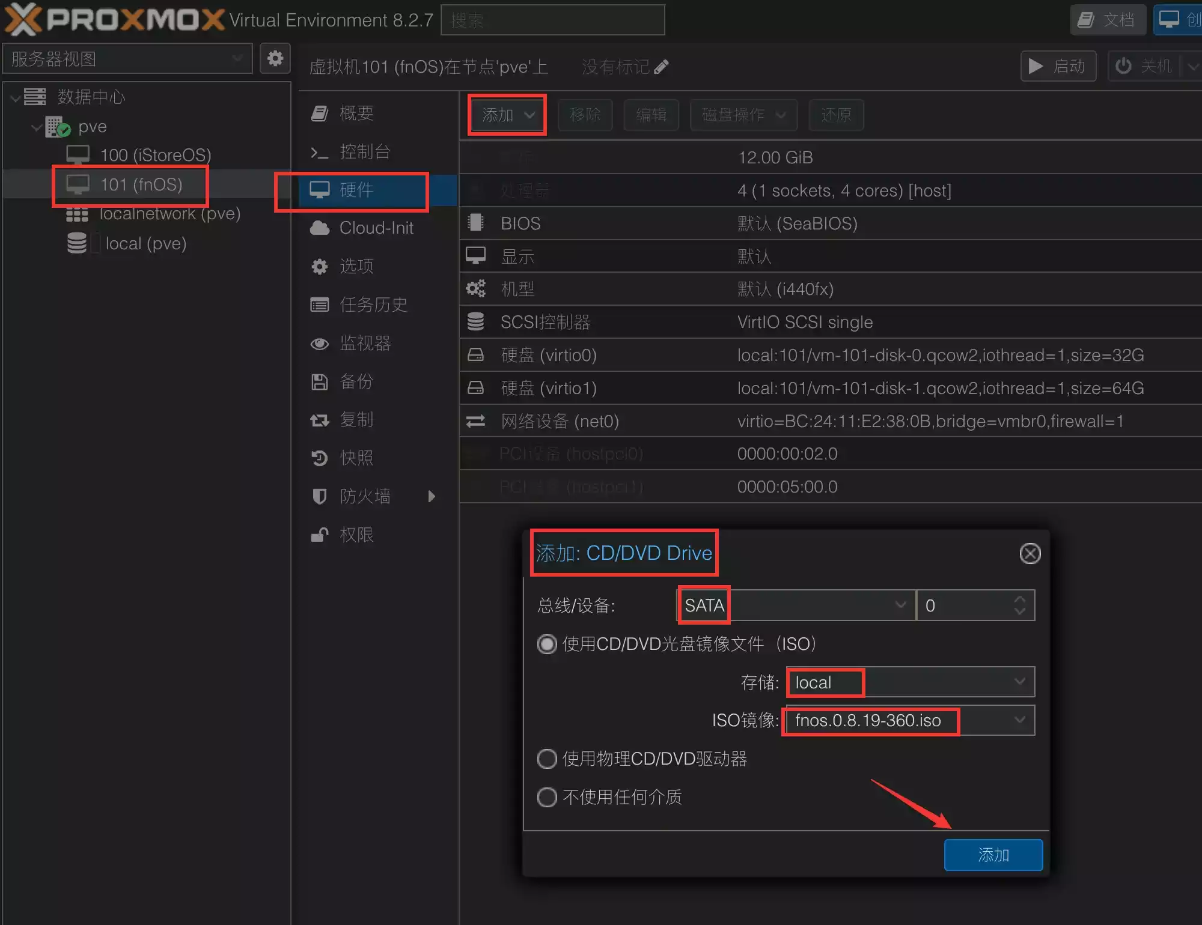1202x925 pixels.
Task: Click the pencil icon to edit tags
Action: pyautogui.click(x=661, y=67)
